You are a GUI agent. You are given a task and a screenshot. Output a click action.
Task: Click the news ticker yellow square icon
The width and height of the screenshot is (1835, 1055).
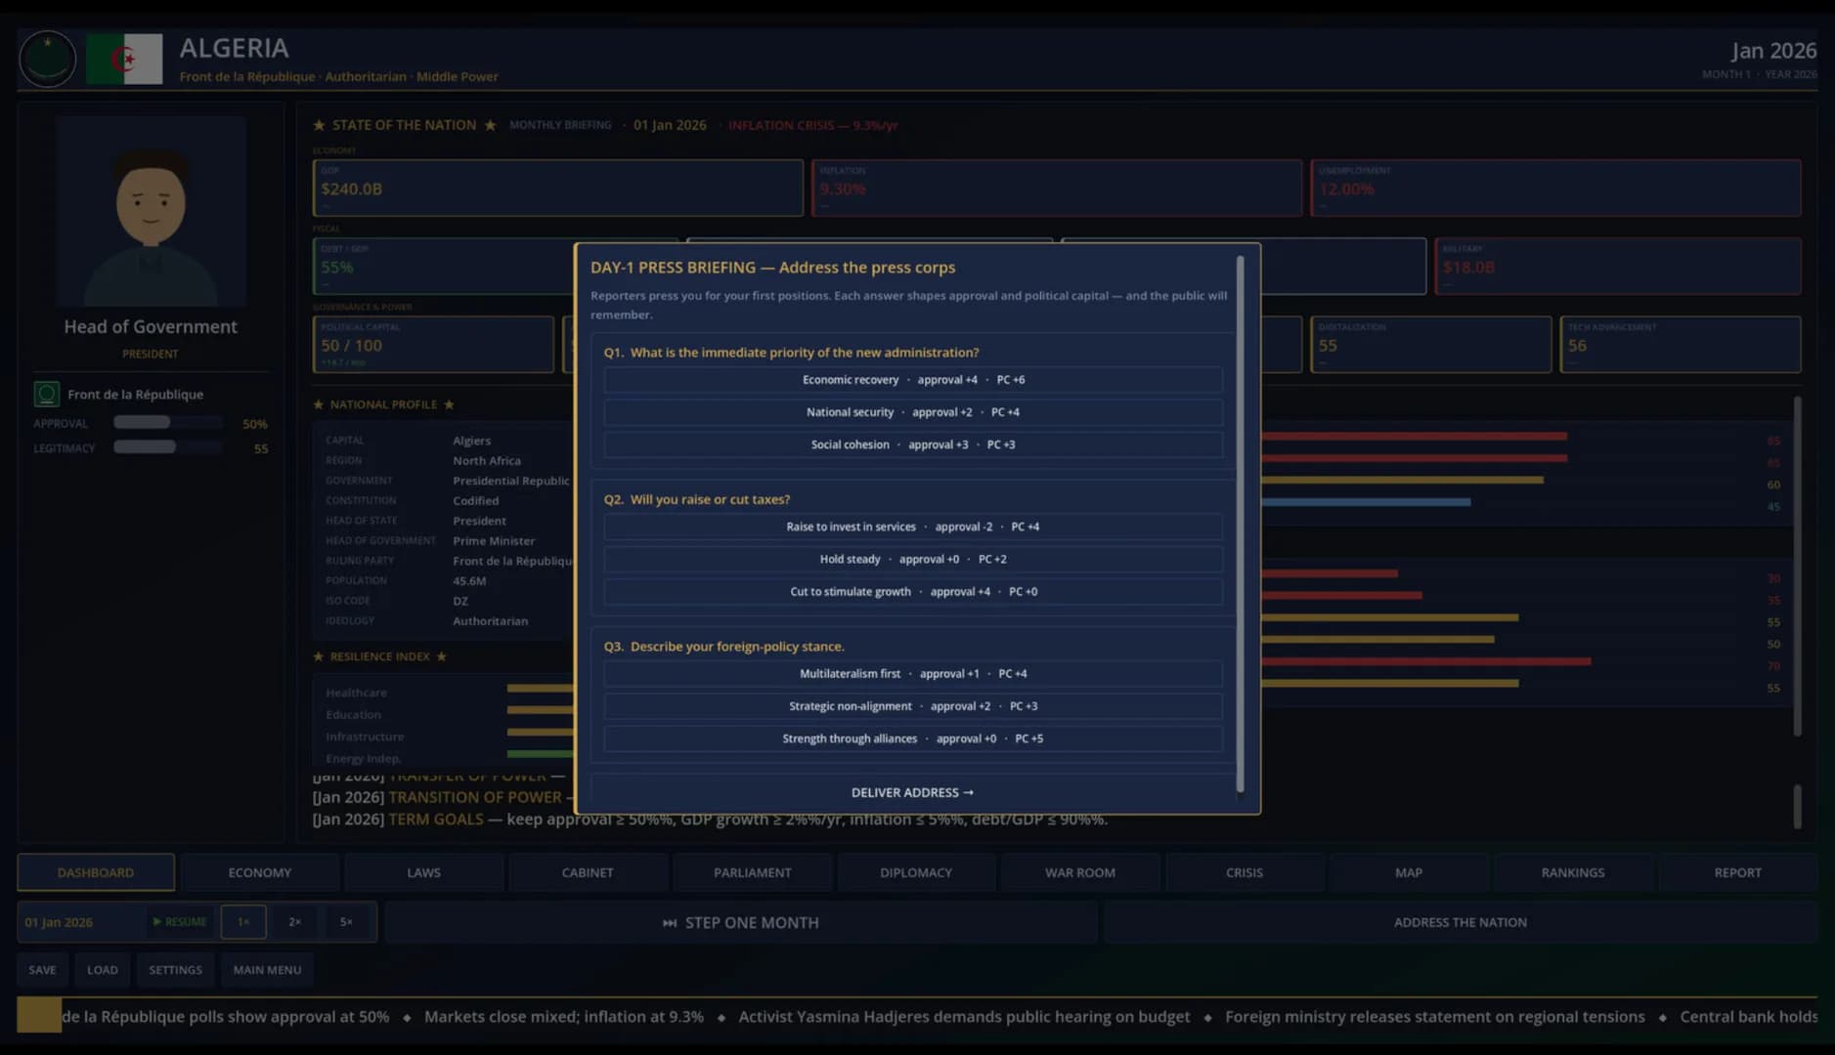[39, 1016]
